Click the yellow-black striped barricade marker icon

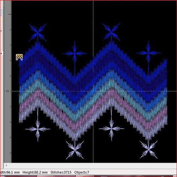(x=19, y=57)
